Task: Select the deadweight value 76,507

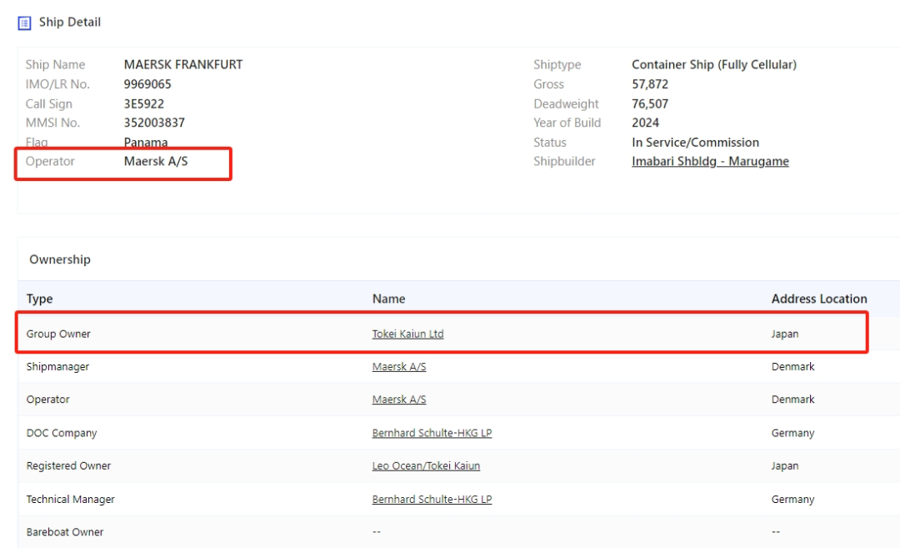Action: point(650,104)
